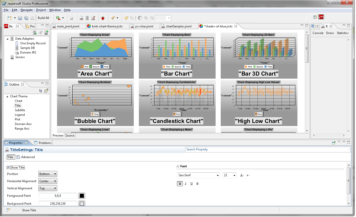Select the red Jaspersoft report perspective icon
The image size is (356, 217).
(x=321, y=17)
